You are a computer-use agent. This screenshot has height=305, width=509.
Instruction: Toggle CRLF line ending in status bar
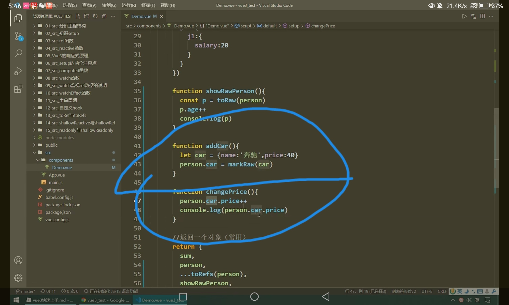tap(442, 291)
